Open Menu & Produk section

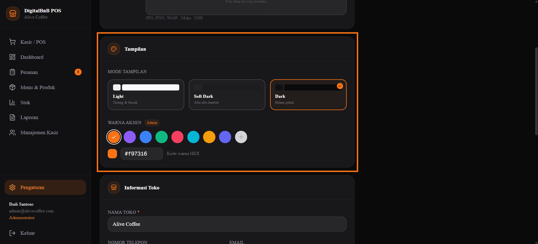(x=45, y=87)
